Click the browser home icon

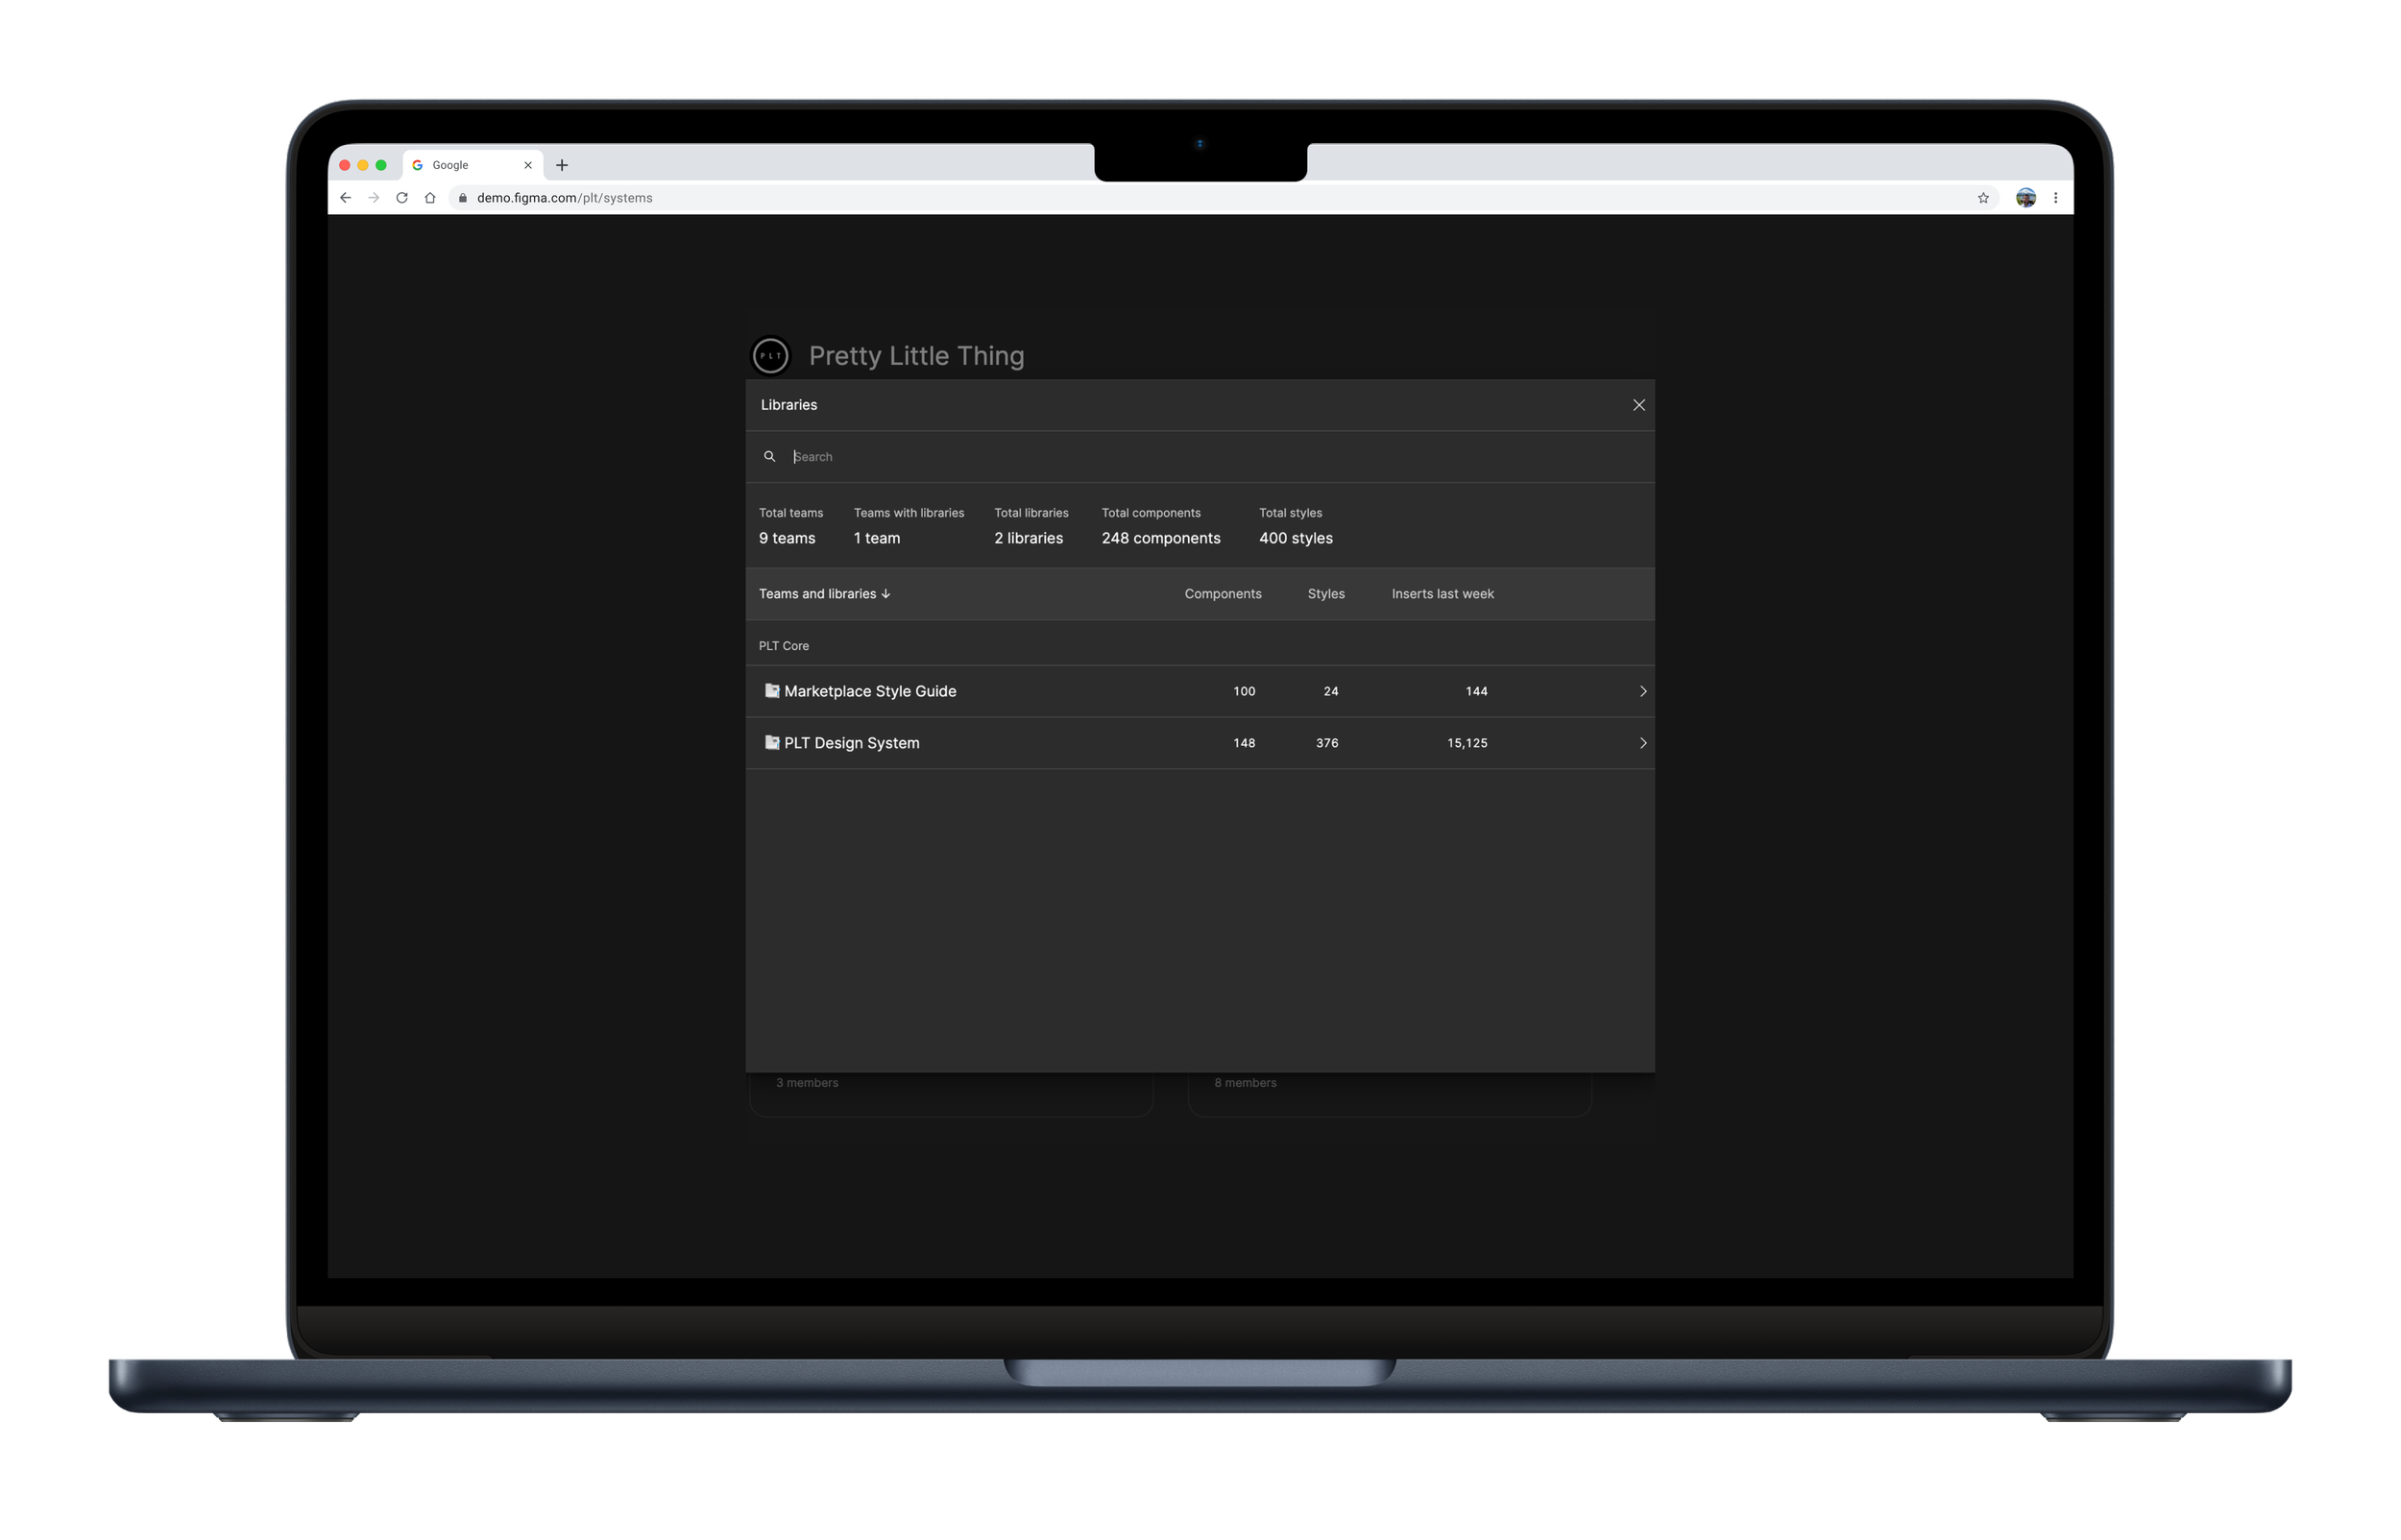429,197
